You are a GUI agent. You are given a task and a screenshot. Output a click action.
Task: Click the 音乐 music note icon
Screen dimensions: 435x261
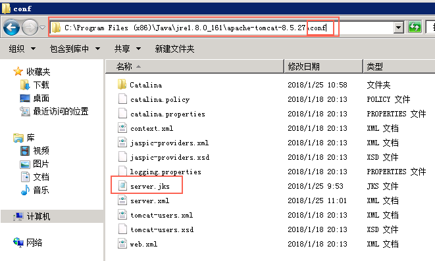(x=25, y=190)
